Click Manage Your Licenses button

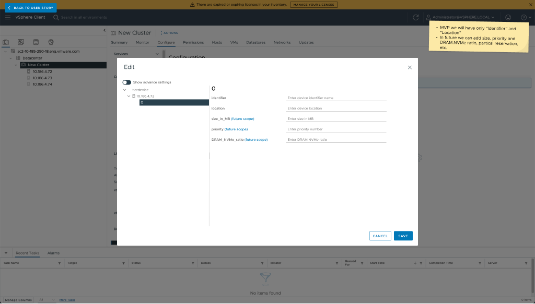(313, 5)
